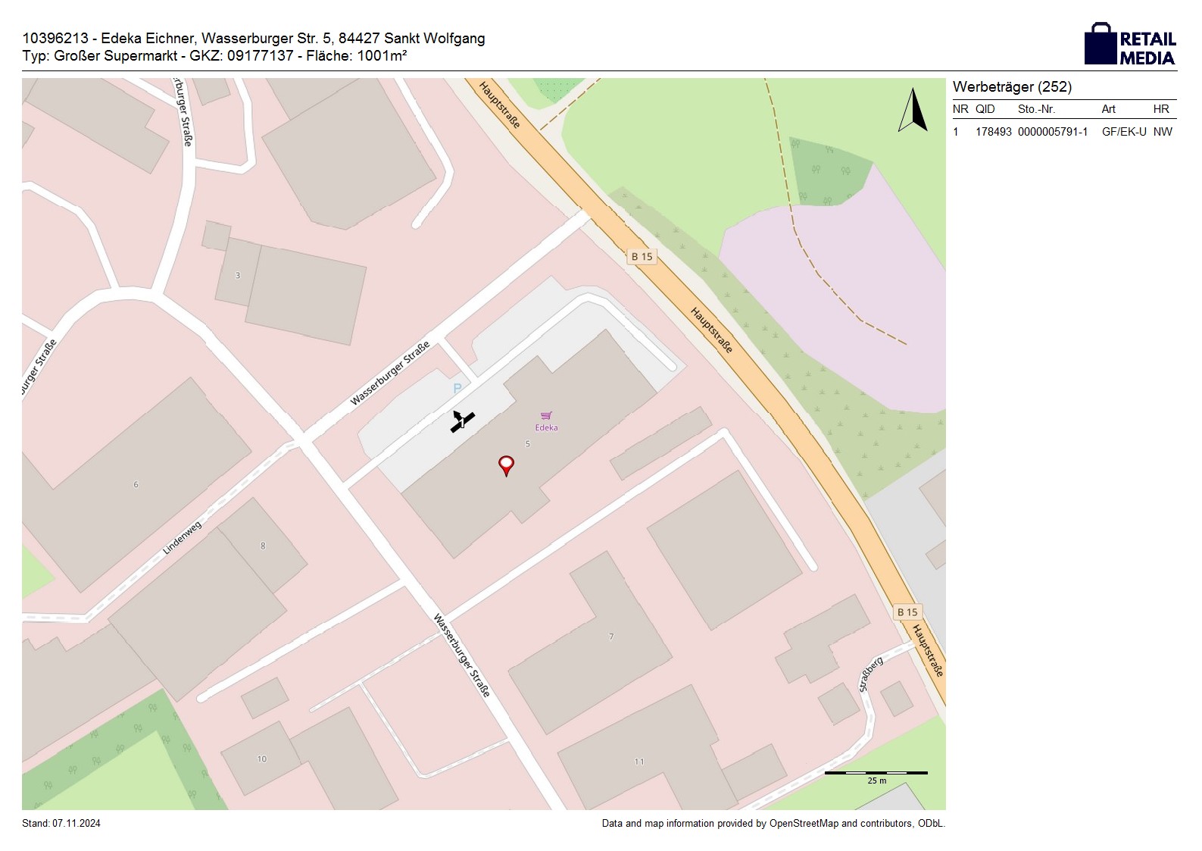Click the Lindenweg street label
Viewport: 1202px width, 851px height.
[183, 537]
